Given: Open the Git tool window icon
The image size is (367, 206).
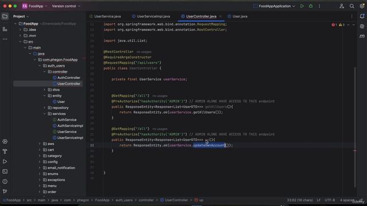Looking at the screenshot, I should click(5, 191).
